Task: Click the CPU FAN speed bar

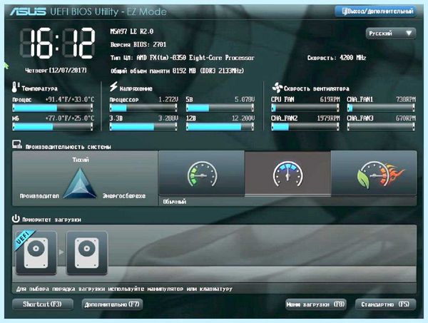Action: [x=305, y=108]
